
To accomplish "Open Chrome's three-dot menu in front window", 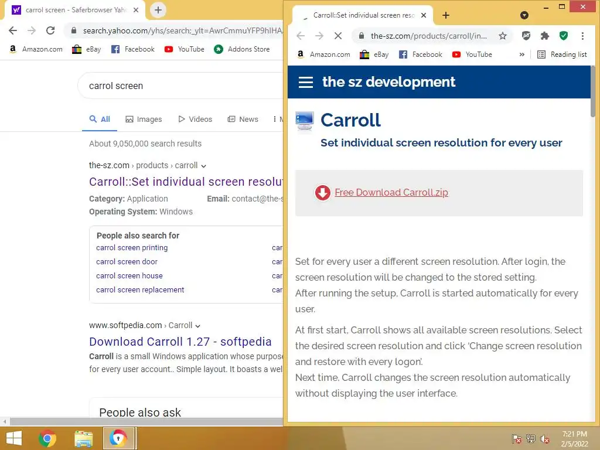I will [582, 36].
